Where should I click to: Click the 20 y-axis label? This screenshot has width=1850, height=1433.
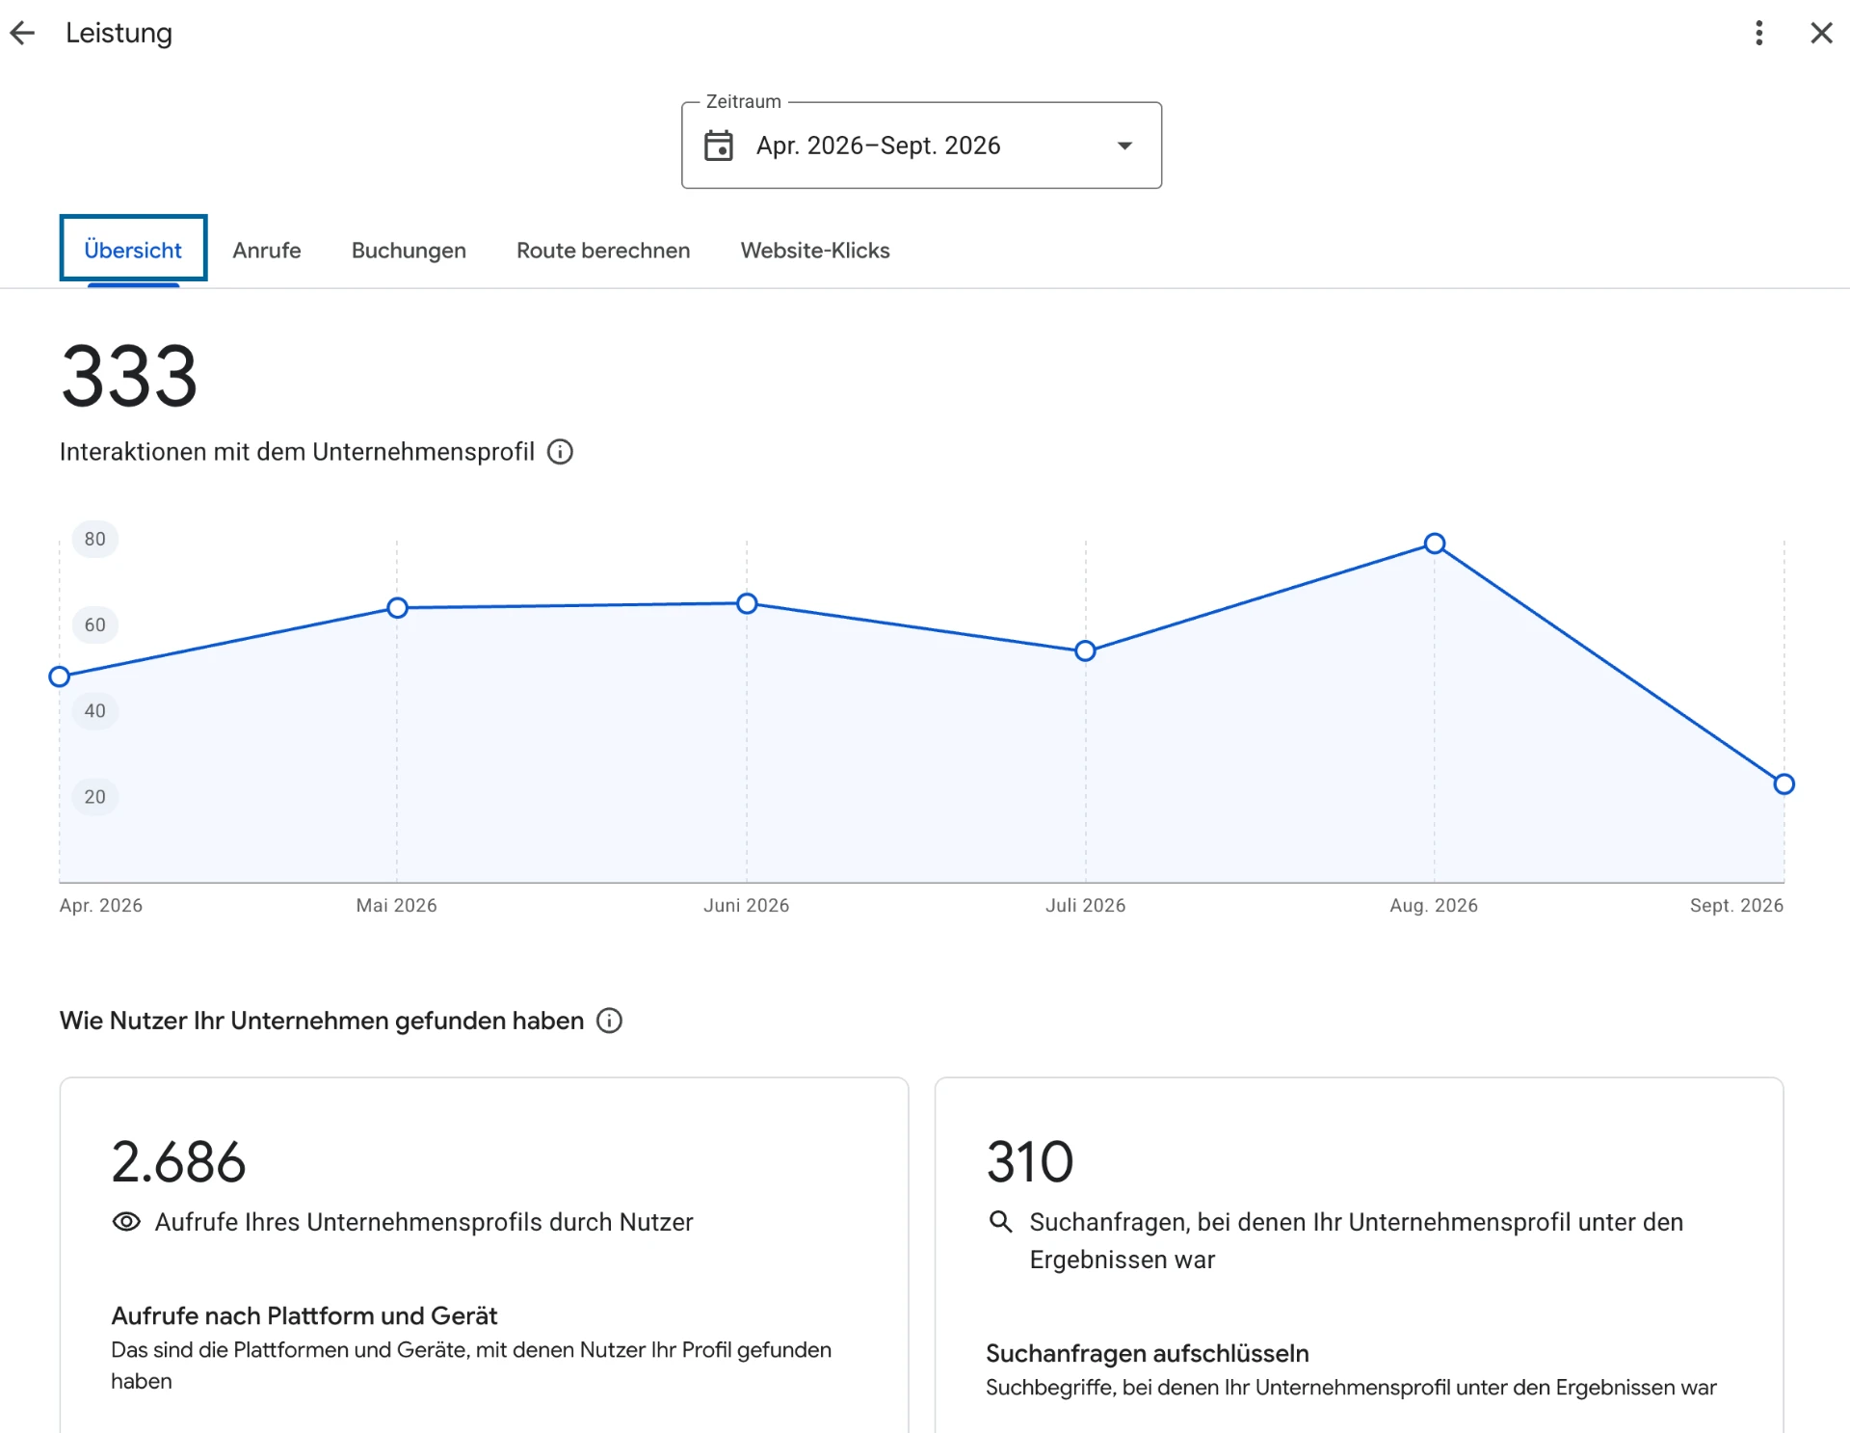click(x=95, y=797)
